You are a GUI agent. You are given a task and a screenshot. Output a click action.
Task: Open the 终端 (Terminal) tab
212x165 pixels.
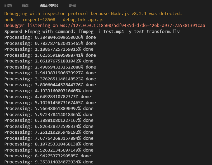click(x=72, y=6)
